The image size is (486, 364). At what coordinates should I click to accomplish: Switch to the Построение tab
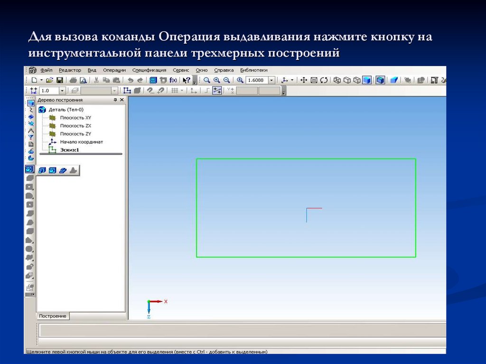pyautogui.click(x=53, y=316)
